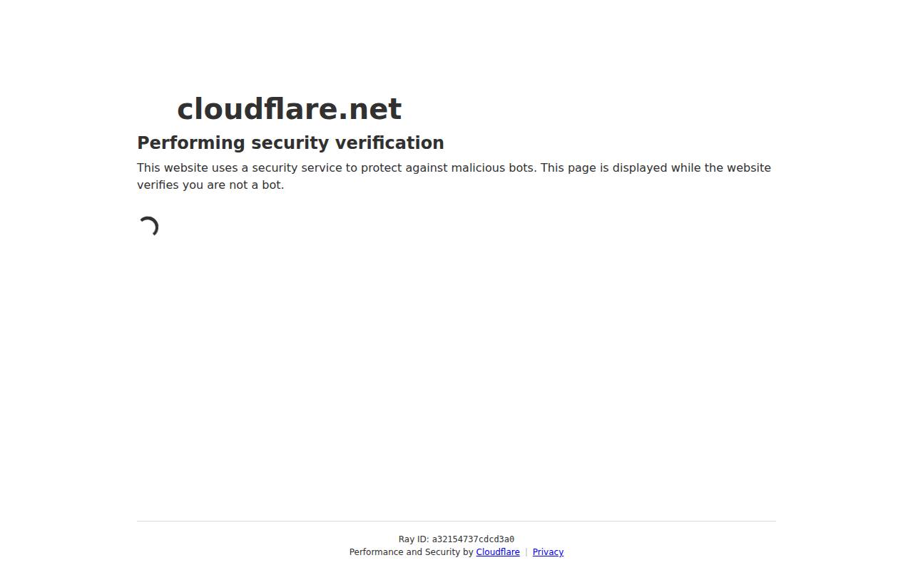Click the 'Performing security verification' heading
The image size is (913, 570).
tap(290, 142)
